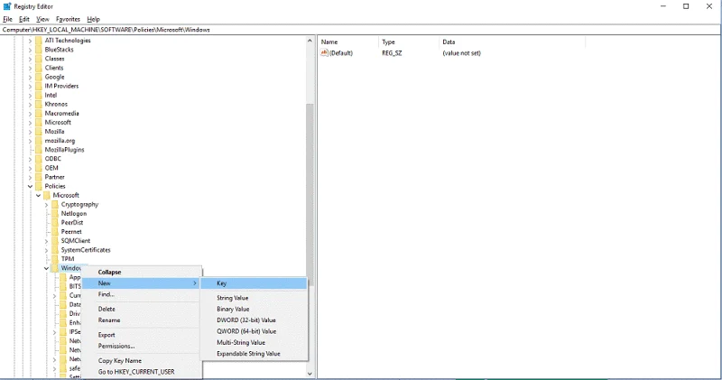Image resolution: width=722 pixels, height=380 pixels.
Task: Select the Partner folder icon
Action: [x=39, y=177]
